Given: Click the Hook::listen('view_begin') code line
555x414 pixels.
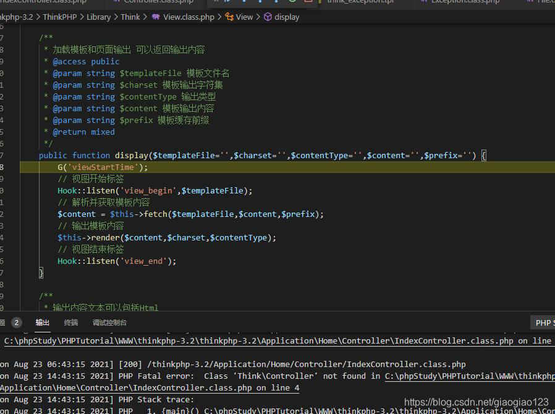Looking at the screenshot, I should click(x=155, y=191).
